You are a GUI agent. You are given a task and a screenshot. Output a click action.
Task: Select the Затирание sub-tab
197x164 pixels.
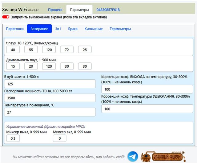[39, 29]
